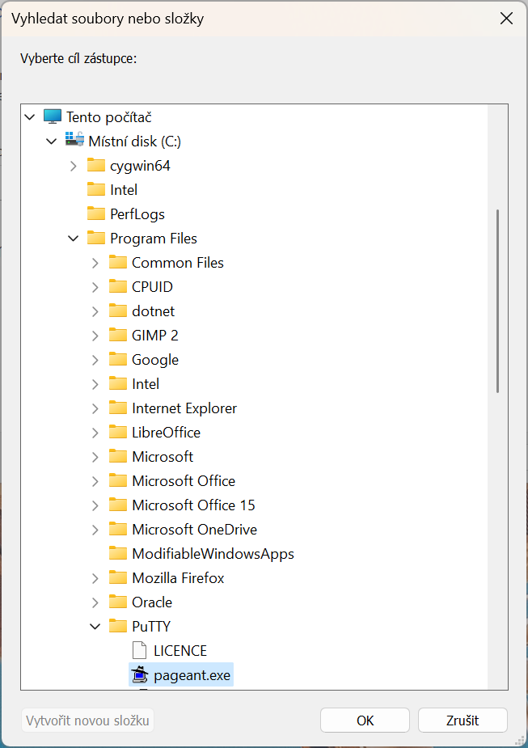
Task: Click the Vytvořit novou složku button
Action: click(88, 720)
